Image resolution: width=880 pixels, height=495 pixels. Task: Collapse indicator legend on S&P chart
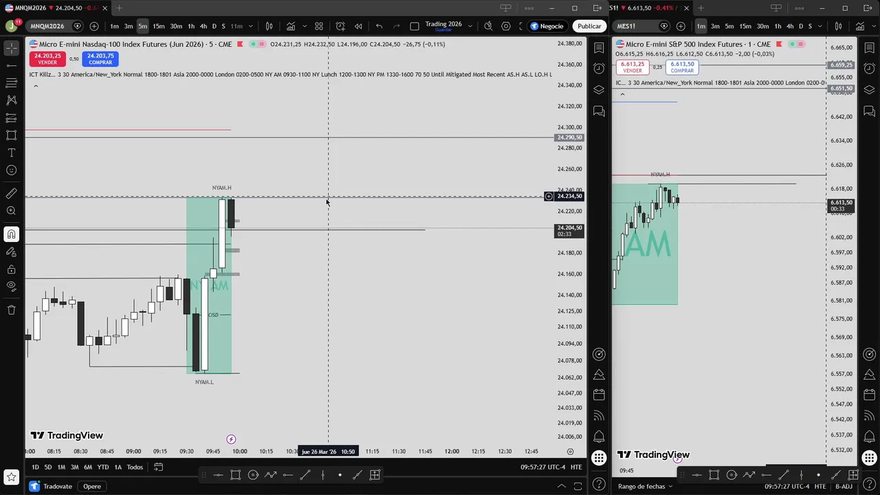(622, 94)
